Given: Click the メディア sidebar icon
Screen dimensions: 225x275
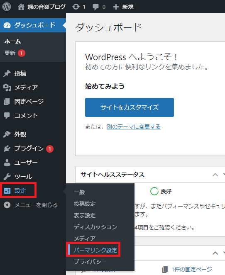Looking at the screenshot, I should pos(7,88).
